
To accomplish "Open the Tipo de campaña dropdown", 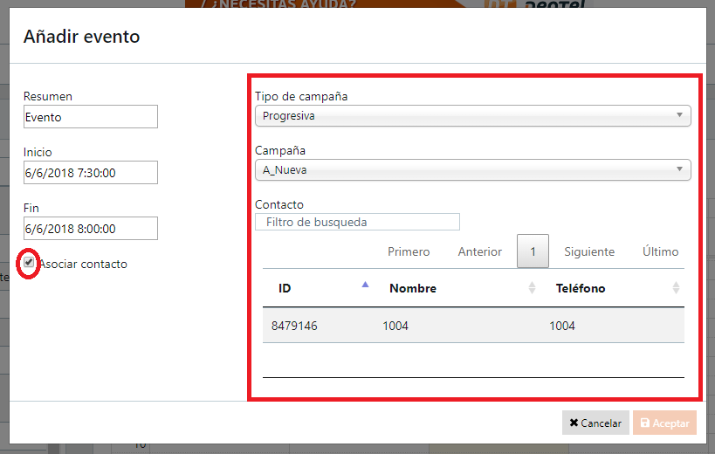I will (x=473, y=116).
